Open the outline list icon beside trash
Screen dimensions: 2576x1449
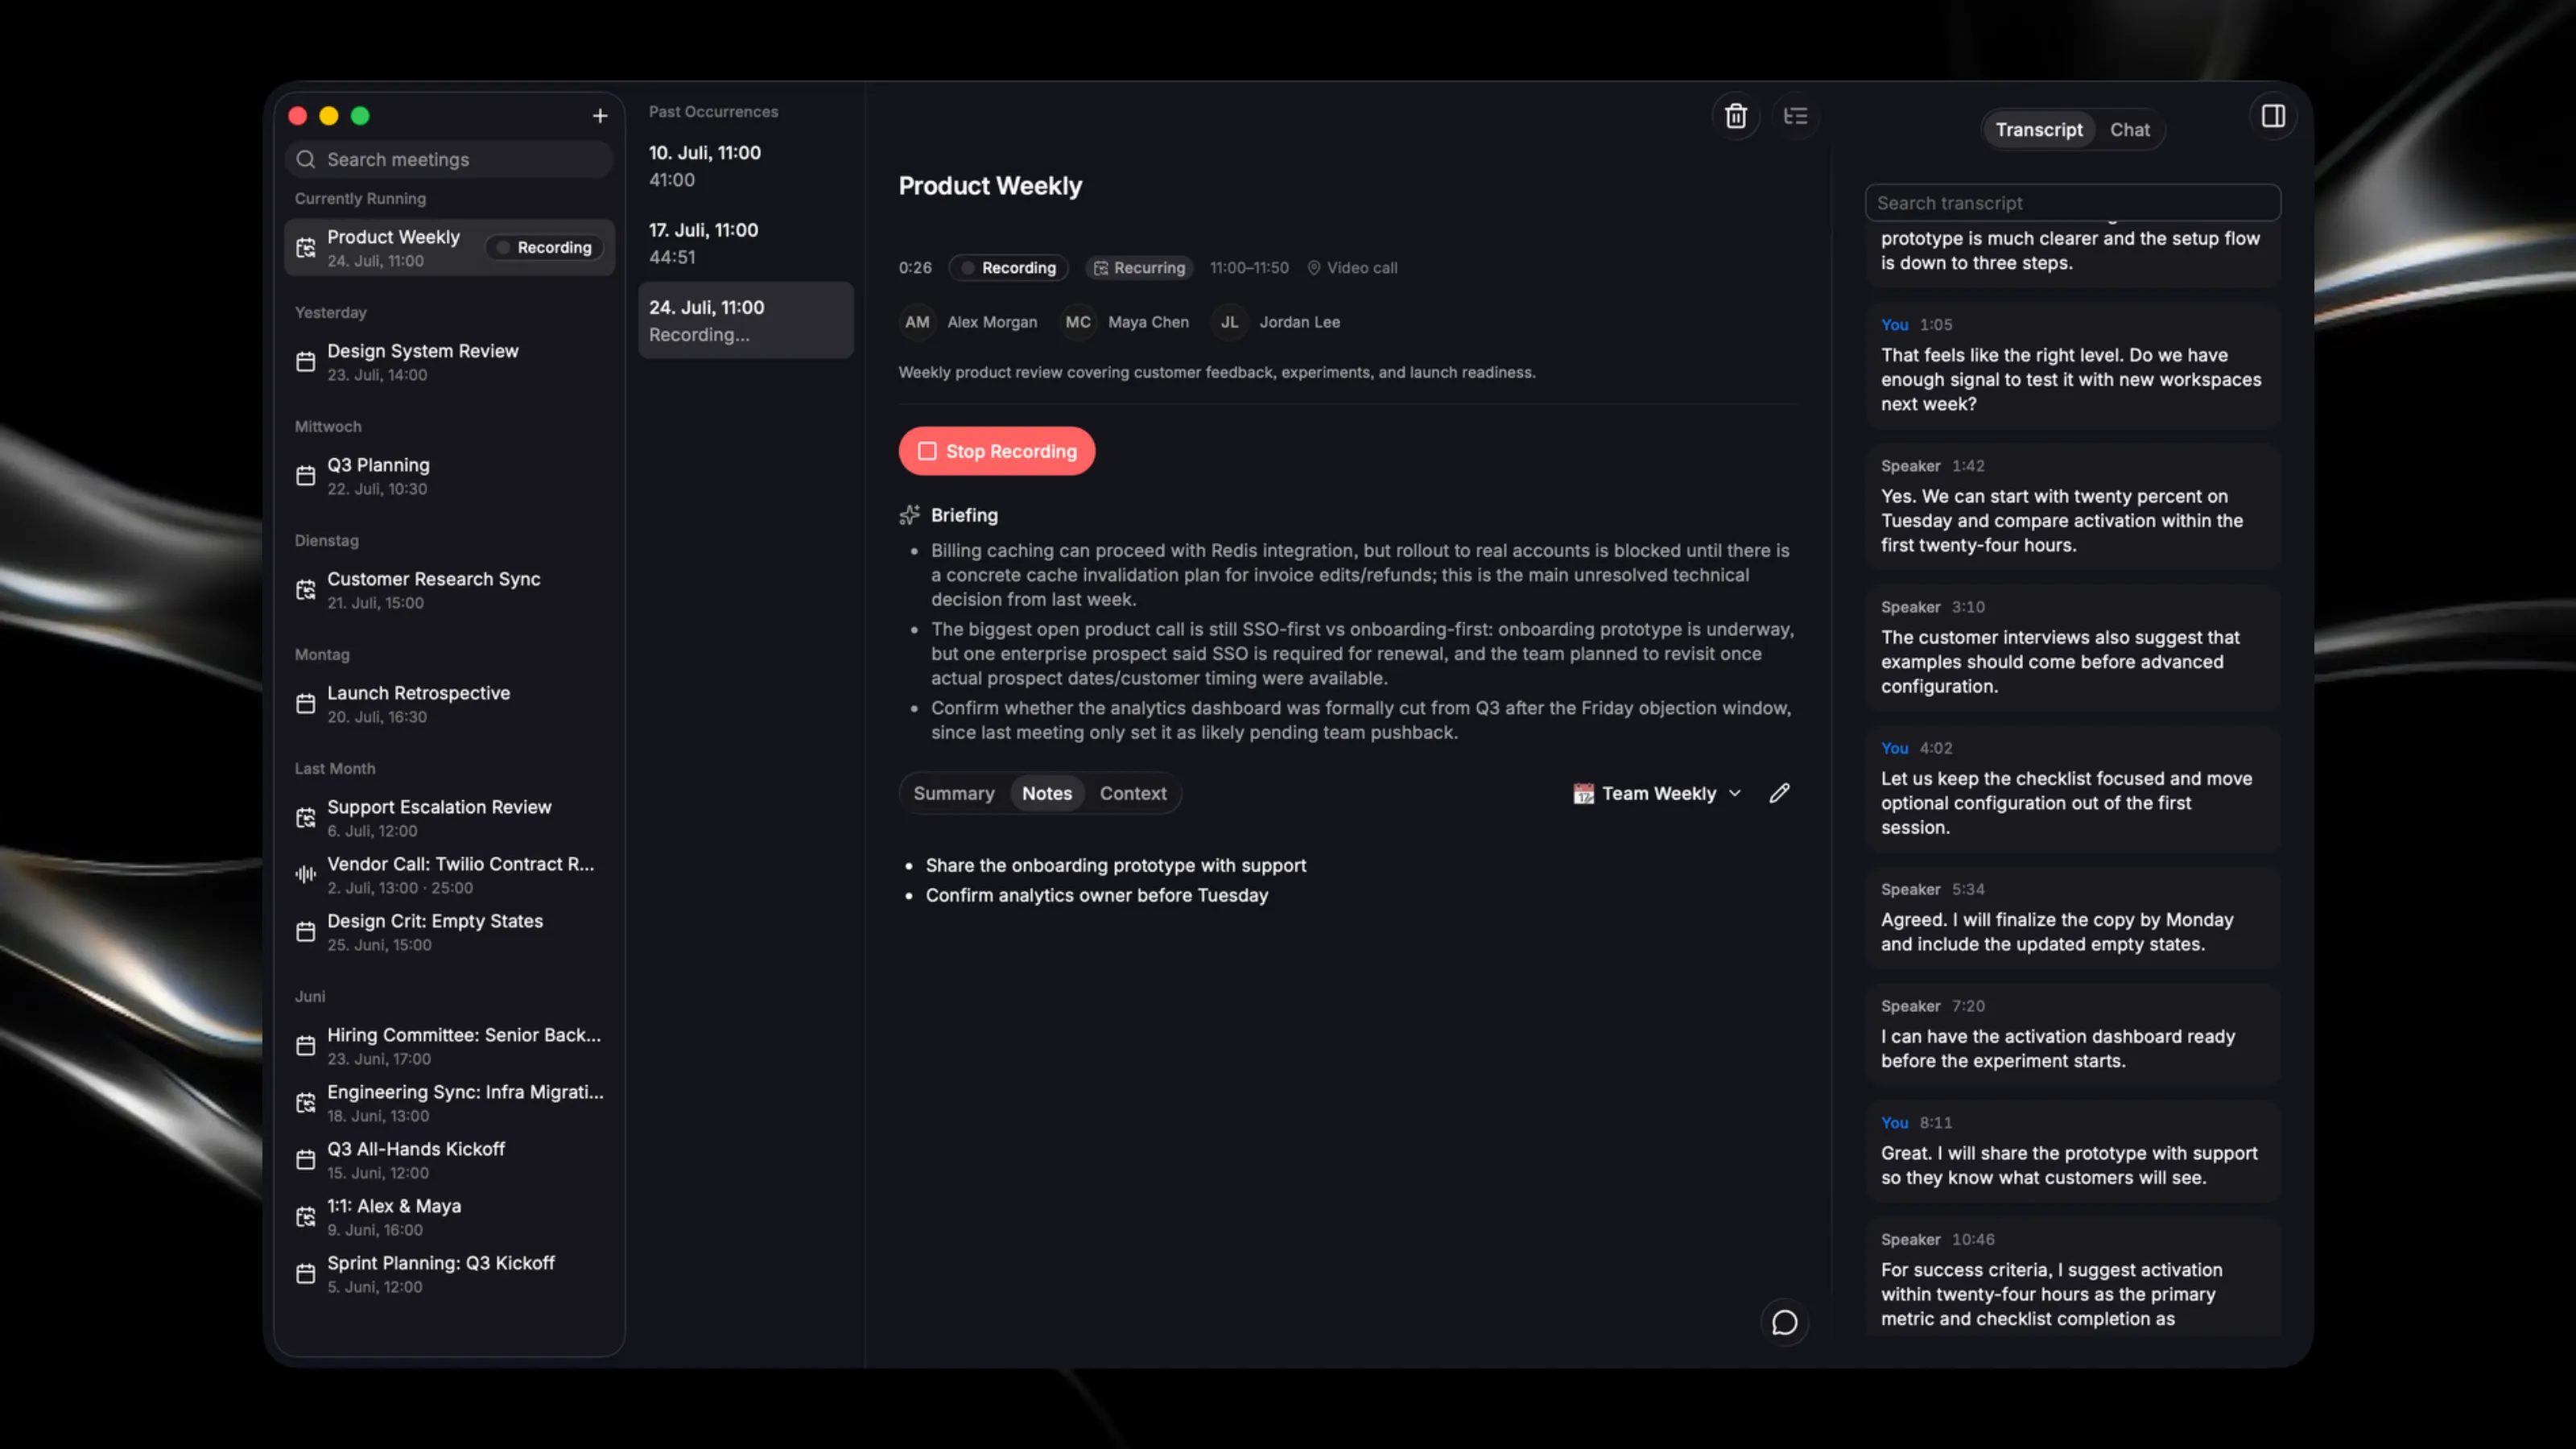pyautogui.click(x=1796, y=116)
